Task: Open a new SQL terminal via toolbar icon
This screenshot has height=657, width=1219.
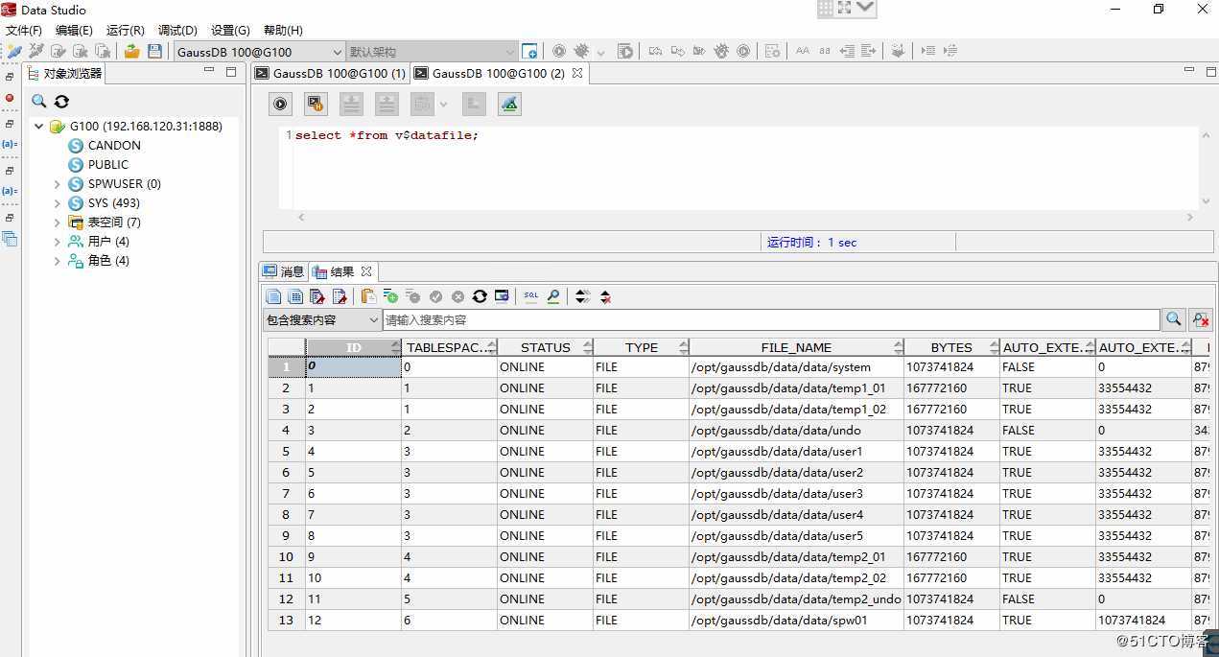Action: 529,52
